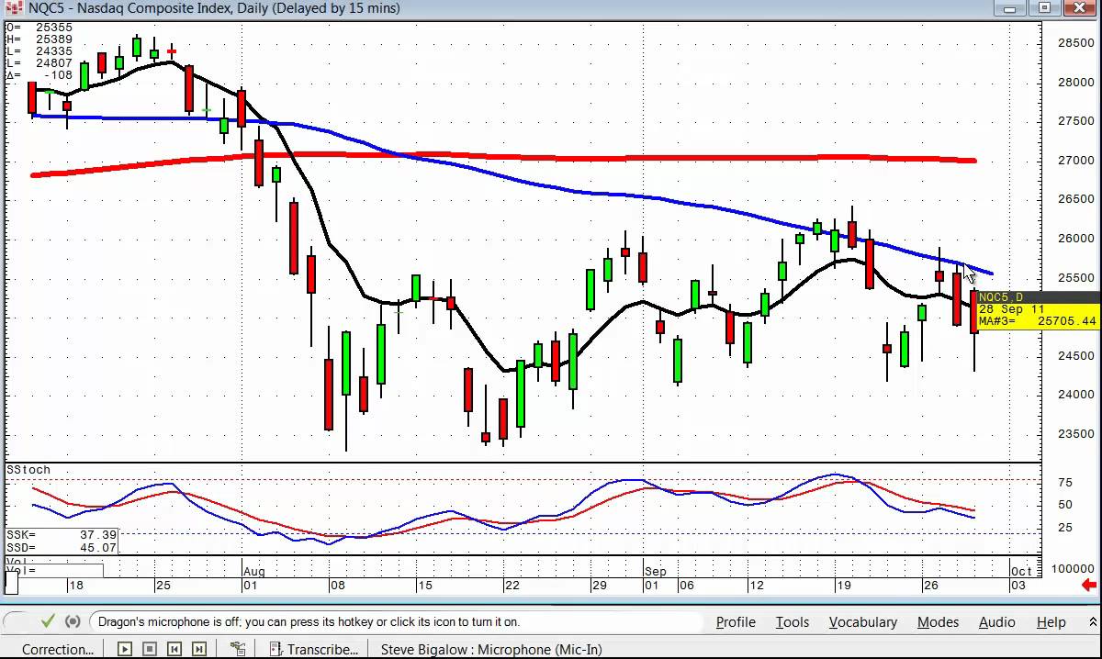This screenshot has width=1102, height=659.
Task: Click the 18 date label on time axis
Action: point(75,586)
